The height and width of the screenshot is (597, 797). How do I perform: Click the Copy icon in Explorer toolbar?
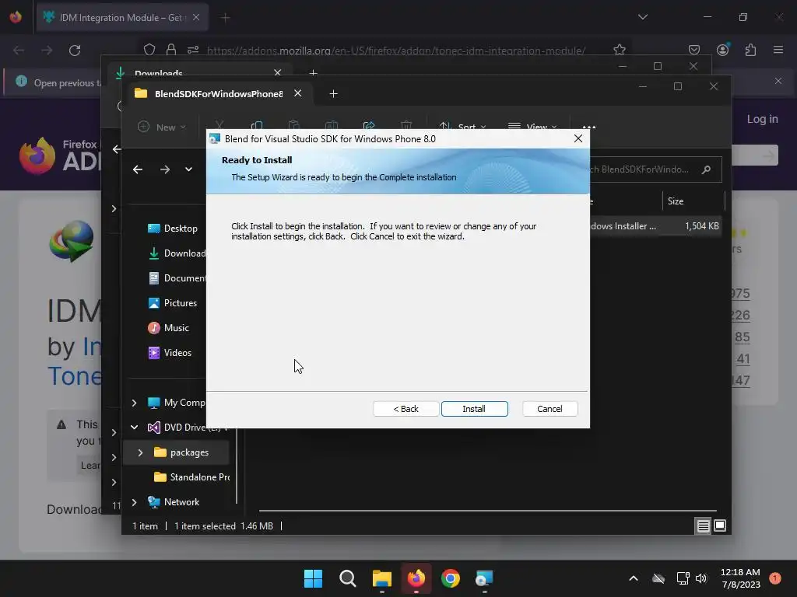pyautogui.click(x=257, y=126)
